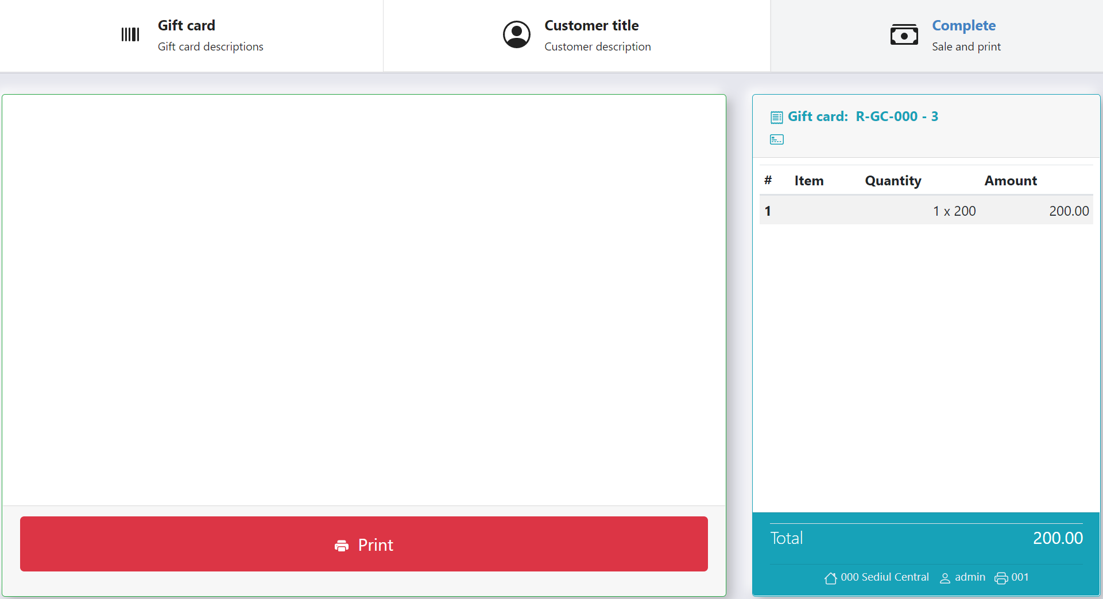Click the small card icon under gift card number
This screenshot has width=1103, height=599.
(777, 139)
